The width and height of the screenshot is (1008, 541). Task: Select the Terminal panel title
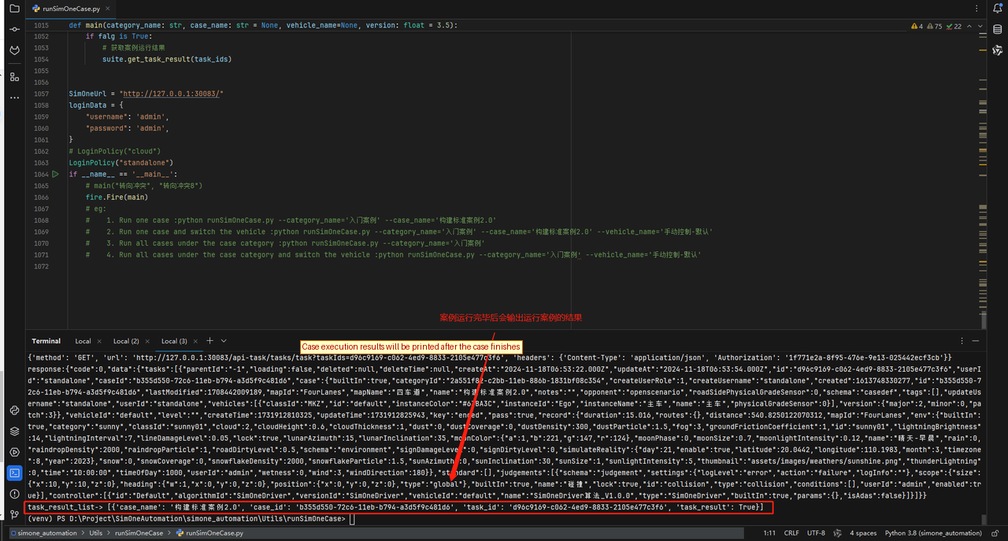(46, 341)
